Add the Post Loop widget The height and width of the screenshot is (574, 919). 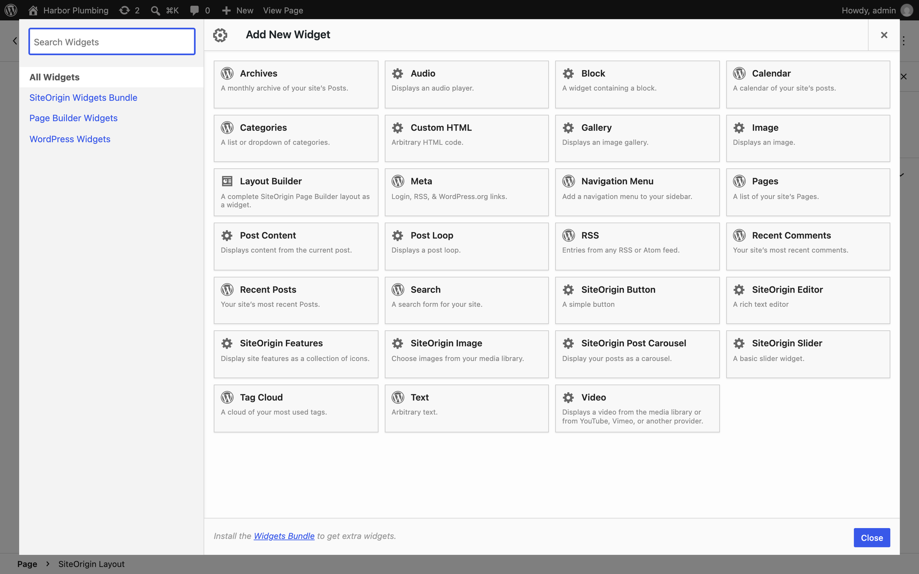pos(466,247)
